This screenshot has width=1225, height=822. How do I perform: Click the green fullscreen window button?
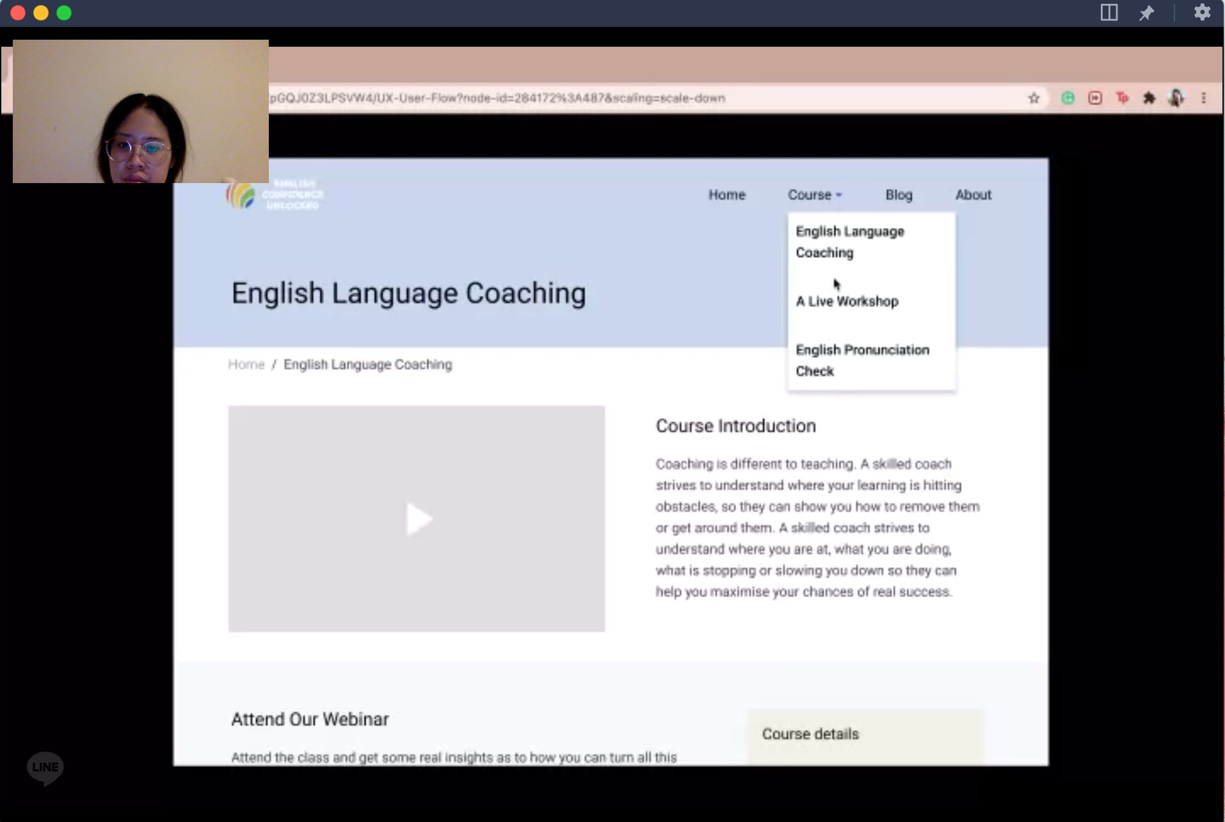click(x=64, y=13)
